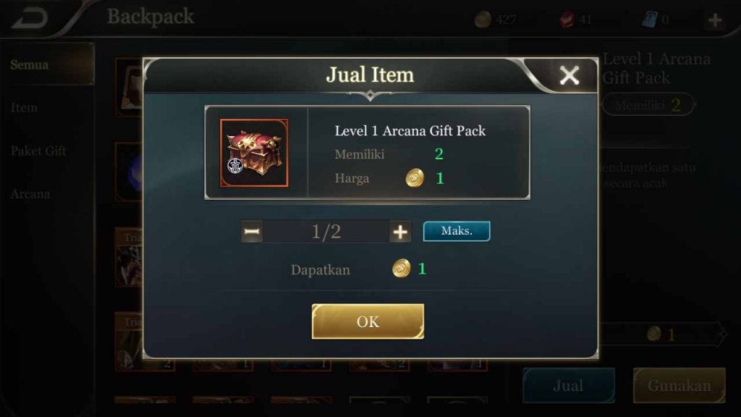Click the gold coin beside Dapatkan
The width and height of the screenshot is (741, 417).
click(x=401, y=269)
